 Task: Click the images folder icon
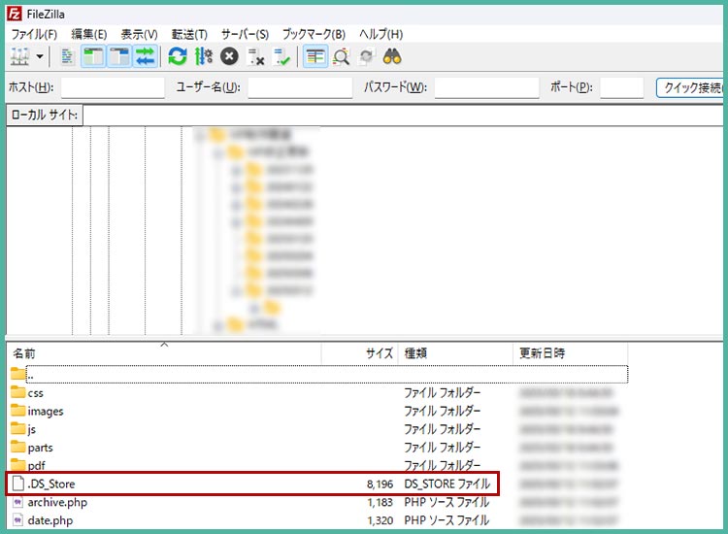(x=17, y=411)
